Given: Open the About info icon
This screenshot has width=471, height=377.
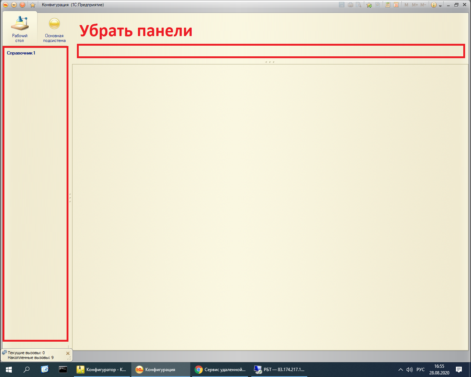Looking at the screenshot, I should 433,5.
